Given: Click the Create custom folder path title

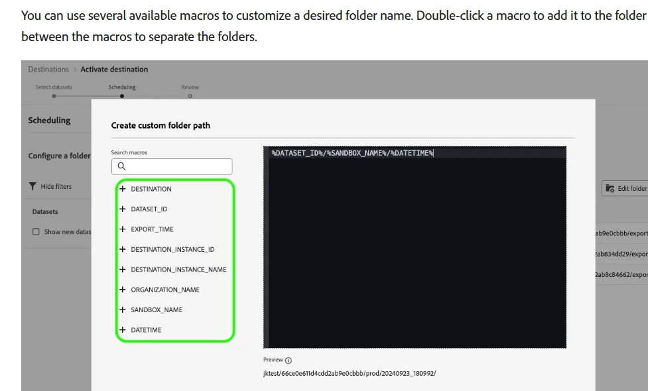Looking at the screenshot, I should pos(161,125).
